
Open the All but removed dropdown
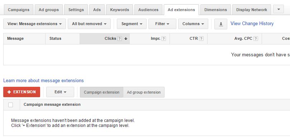coord(89,24)
